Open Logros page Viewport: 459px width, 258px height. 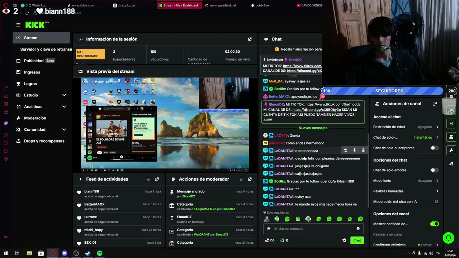point(41,83)
